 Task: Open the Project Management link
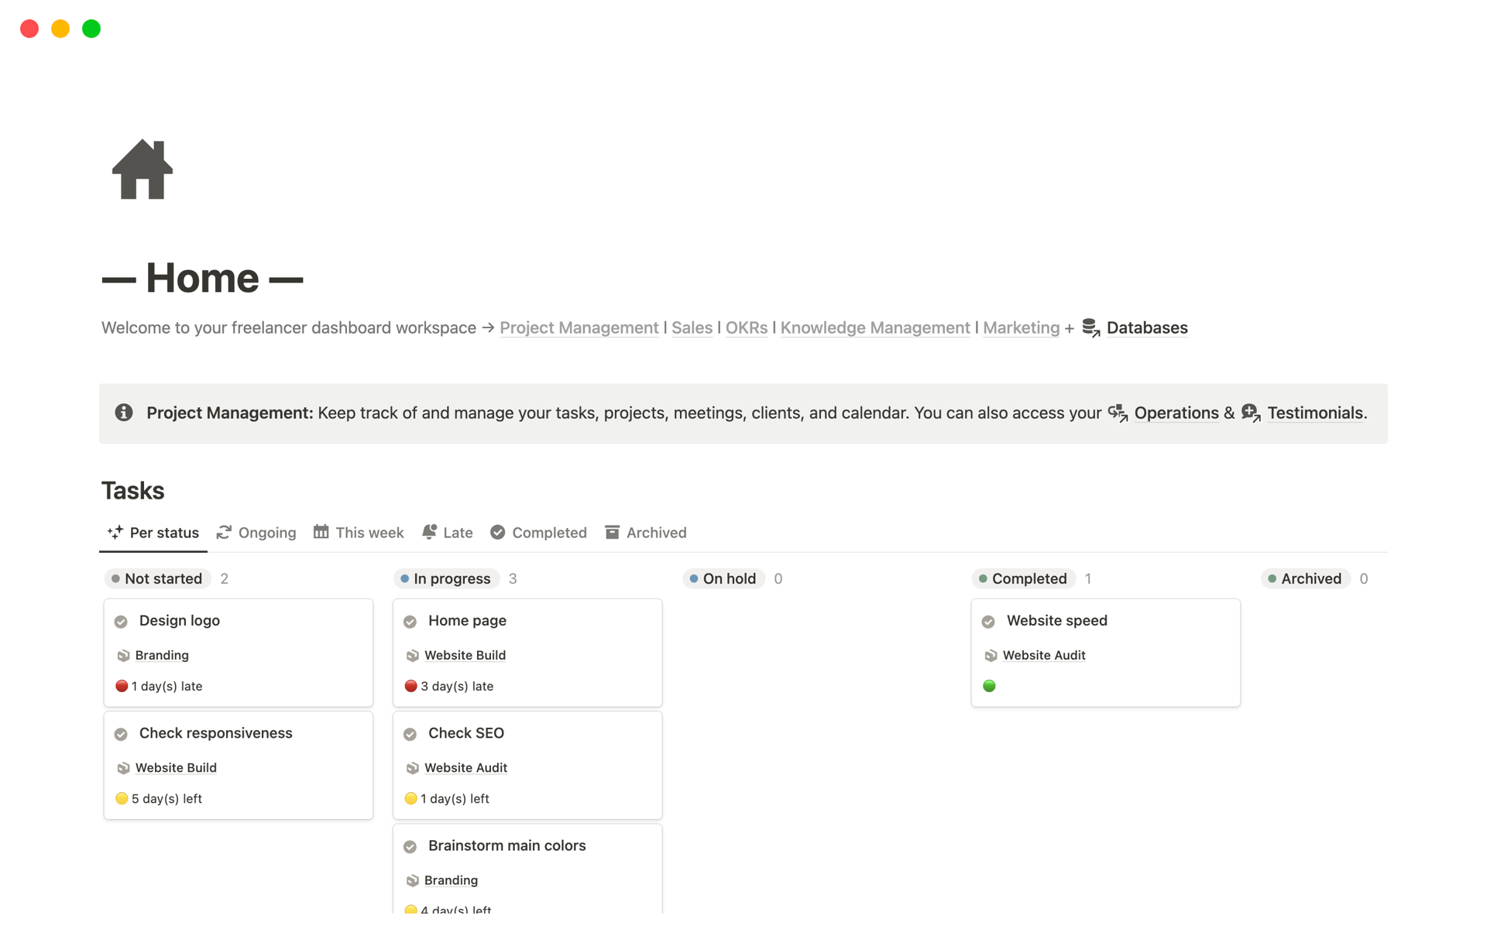click(579, 328)
